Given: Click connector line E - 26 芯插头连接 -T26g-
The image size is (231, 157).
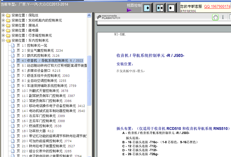Looking at the screenshot, I should [140, 154].
